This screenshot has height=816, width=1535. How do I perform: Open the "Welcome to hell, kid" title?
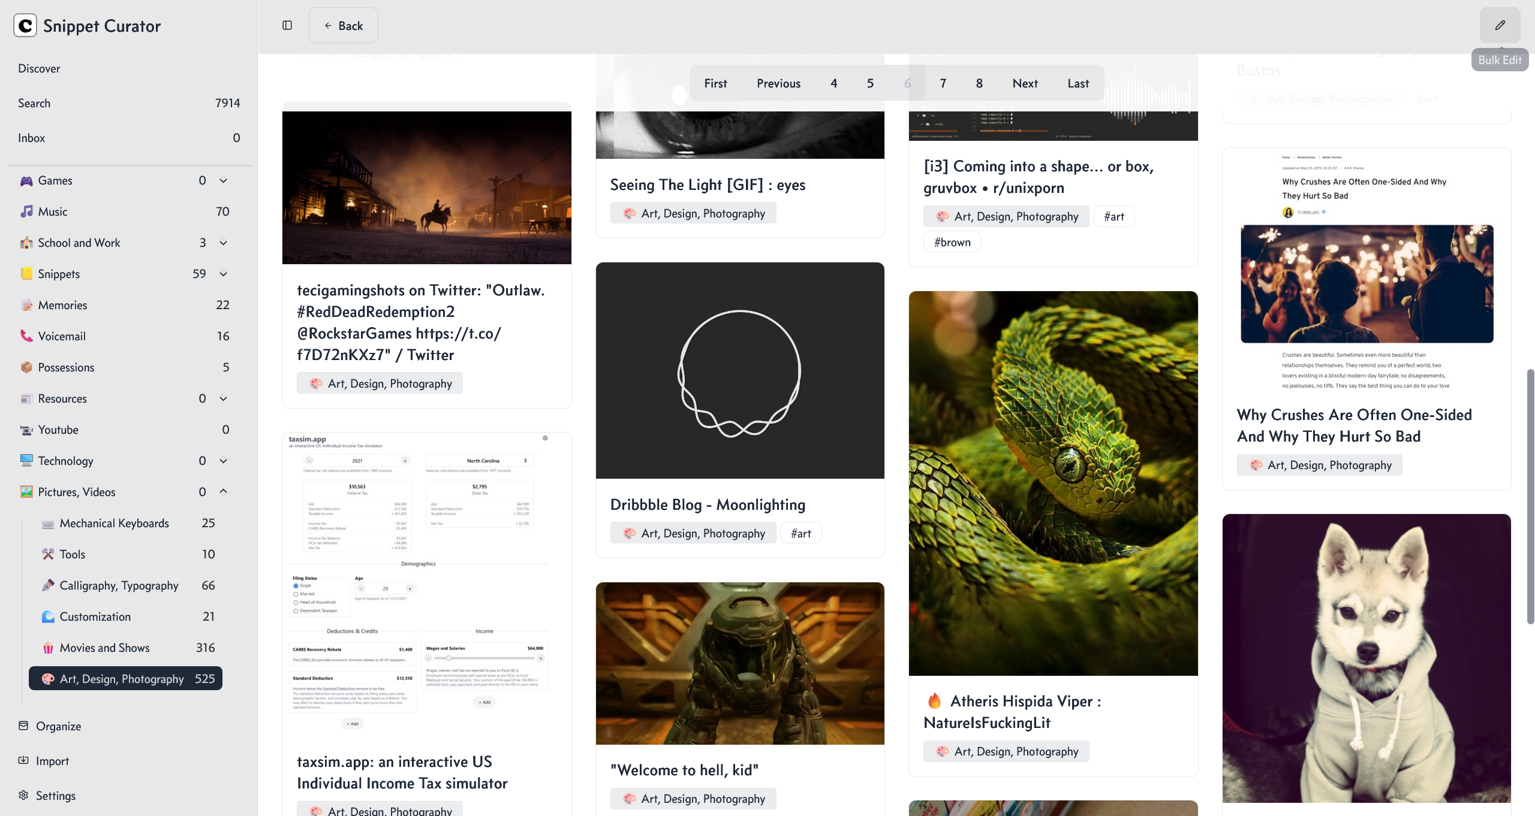[684, 770]
